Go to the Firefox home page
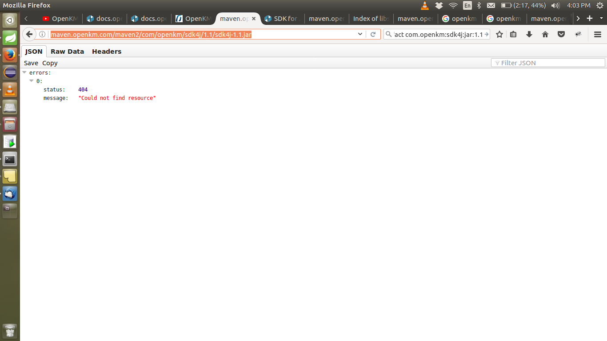Screen dimensions: 607x341 545,34
